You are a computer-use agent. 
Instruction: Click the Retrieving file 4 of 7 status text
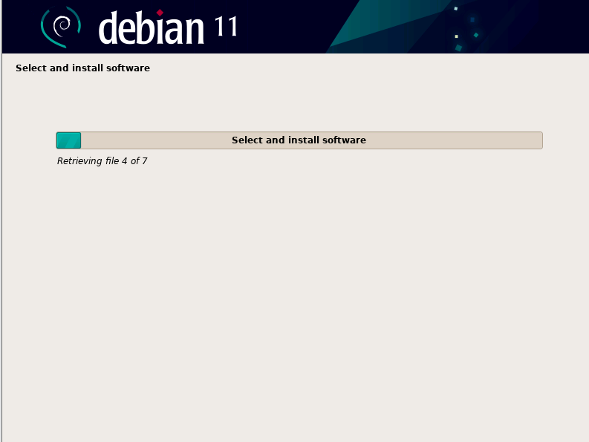pos(102,161)
